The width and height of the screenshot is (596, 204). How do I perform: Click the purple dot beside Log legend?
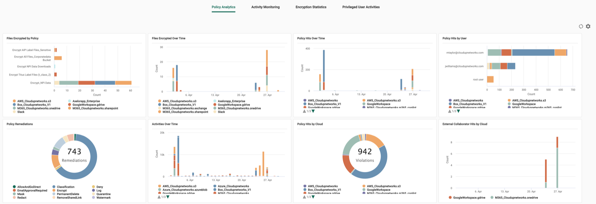pyautogui.click(x=93, y=191)
